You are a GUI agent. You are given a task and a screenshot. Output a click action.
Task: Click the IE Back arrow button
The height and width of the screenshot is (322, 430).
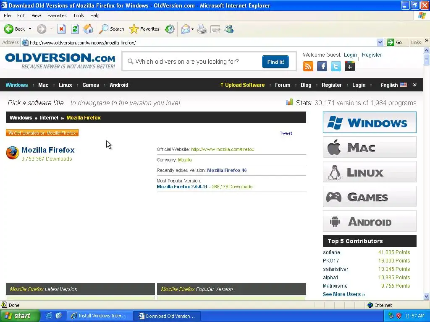point(9,29)
